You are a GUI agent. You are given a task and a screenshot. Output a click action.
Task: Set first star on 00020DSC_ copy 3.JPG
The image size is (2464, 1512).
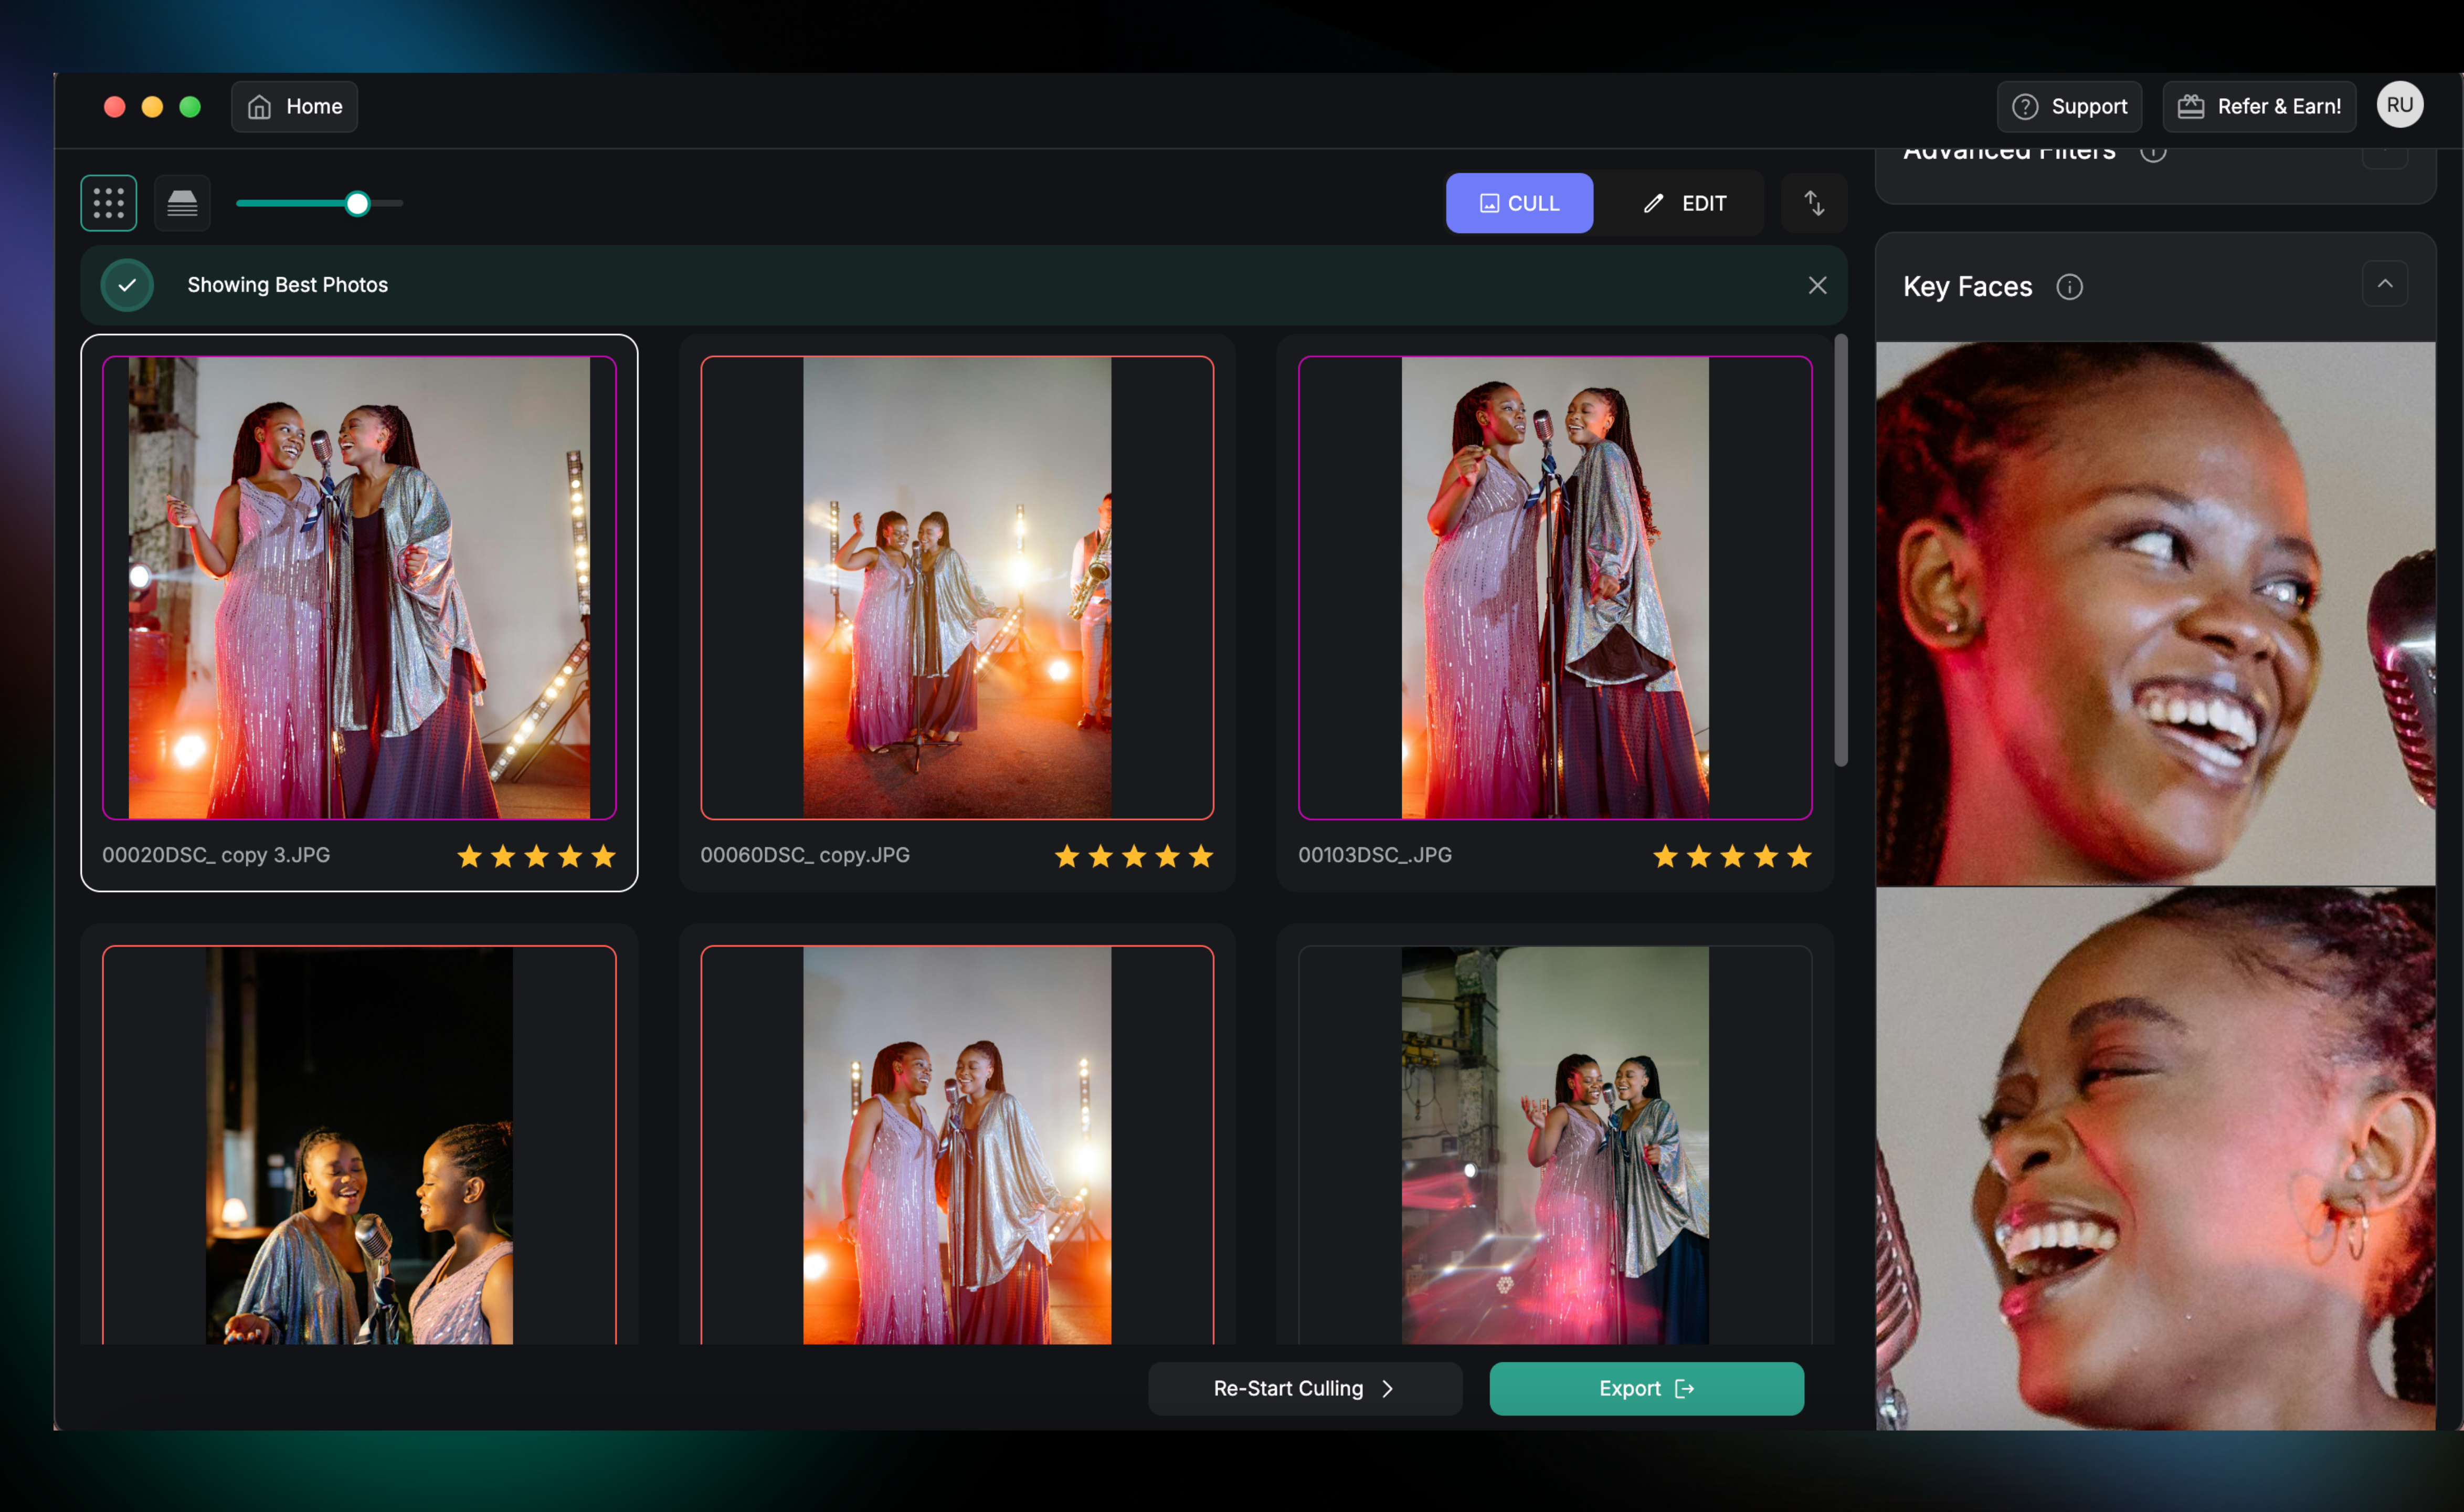tap(469, 856)
